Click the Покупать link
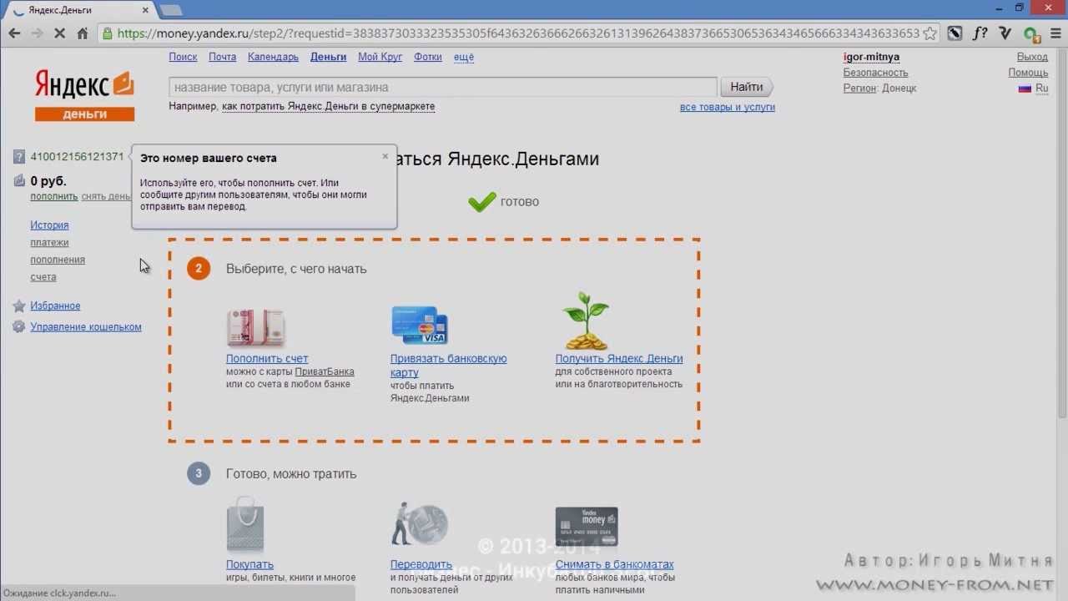This screenshot has width=1068, height=601. click(x=249, y=565)
